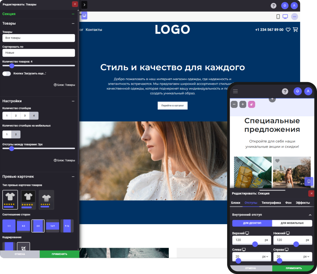Select 4 columns in Количество столбцов
Image resolution: width=317 pixels, height=274 pixels.
click(x=33, y=115)
